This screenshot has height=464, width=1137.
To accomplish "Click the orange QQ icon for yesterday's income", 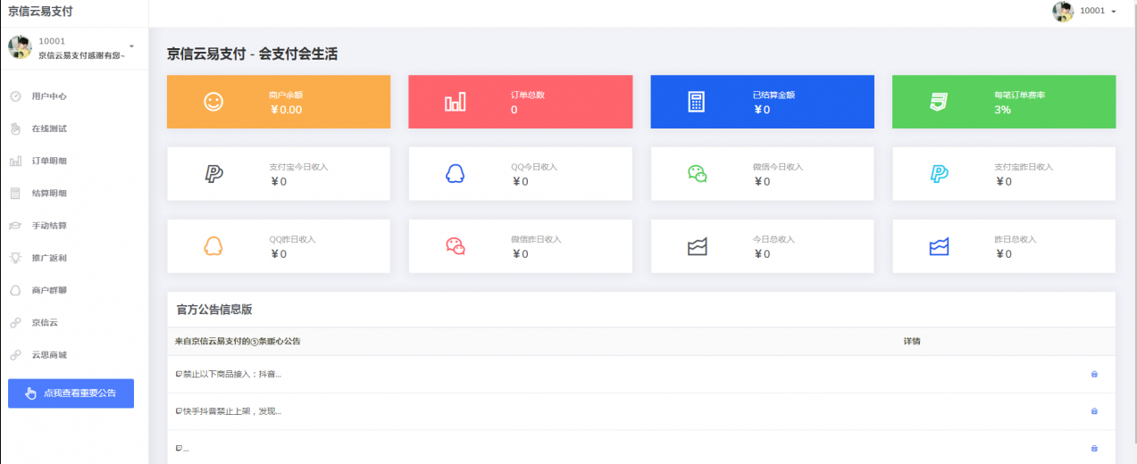I will point(213,246).
